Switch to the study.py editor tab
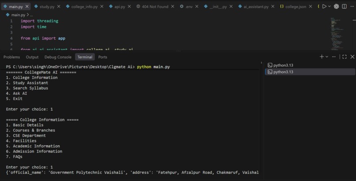Image resolution: width=356 pixels, height=181 pixels. 47,7
